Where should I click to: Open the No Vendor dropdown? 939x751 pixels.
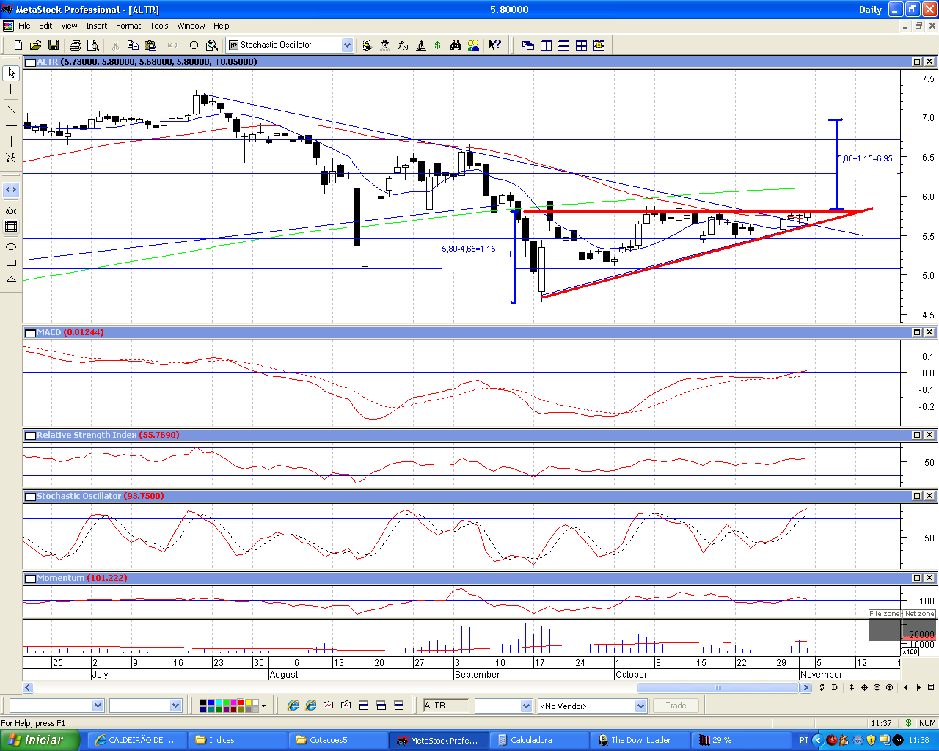(640, 706)
